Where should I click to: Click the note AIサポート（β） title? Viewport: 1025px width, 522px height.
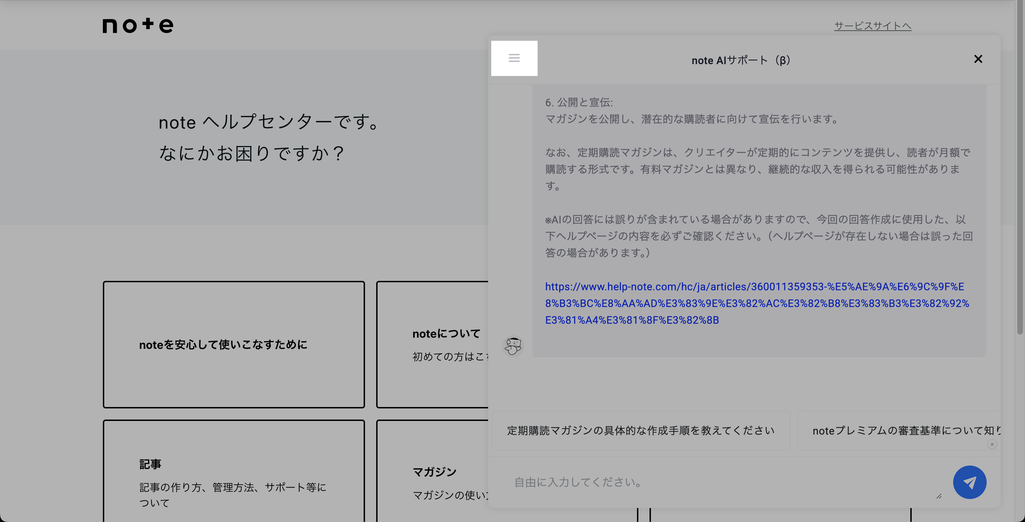pyautogui.click(x=741, y=60)
